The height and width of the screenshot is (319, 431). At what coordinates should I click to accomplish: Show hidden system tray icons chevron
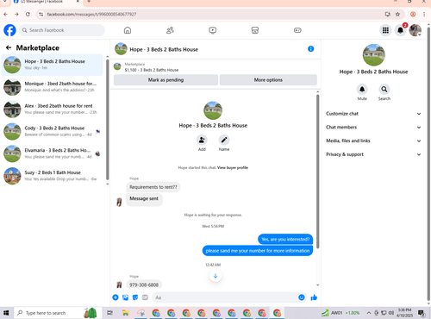(x=369, y=313)
